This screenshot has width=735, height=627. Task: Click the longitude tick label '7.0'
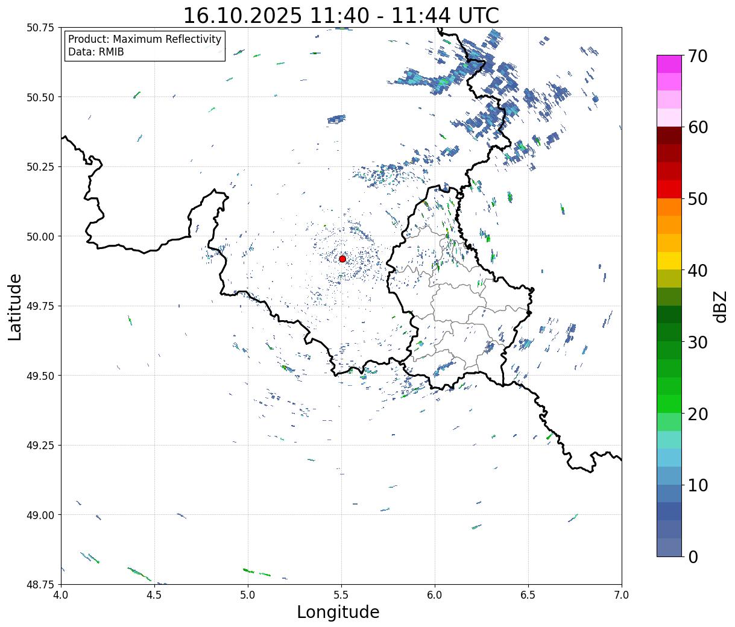click(622, 595)
